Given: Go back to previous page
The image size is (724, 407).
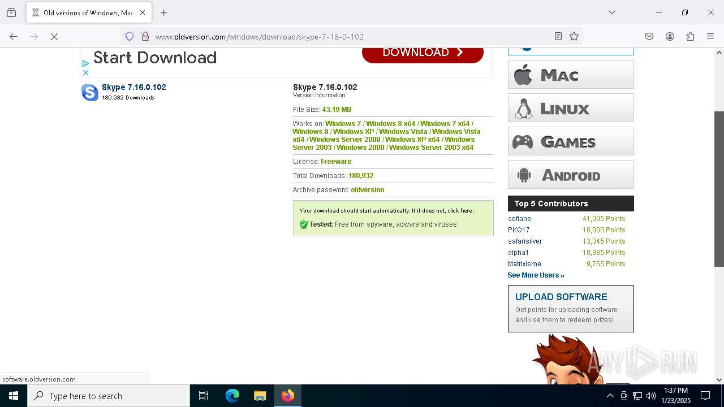Looking at the screenshot, I should [x=14, y=36].
